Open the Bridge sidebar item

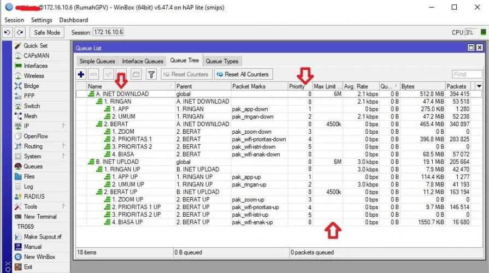(x=31, y=86)
